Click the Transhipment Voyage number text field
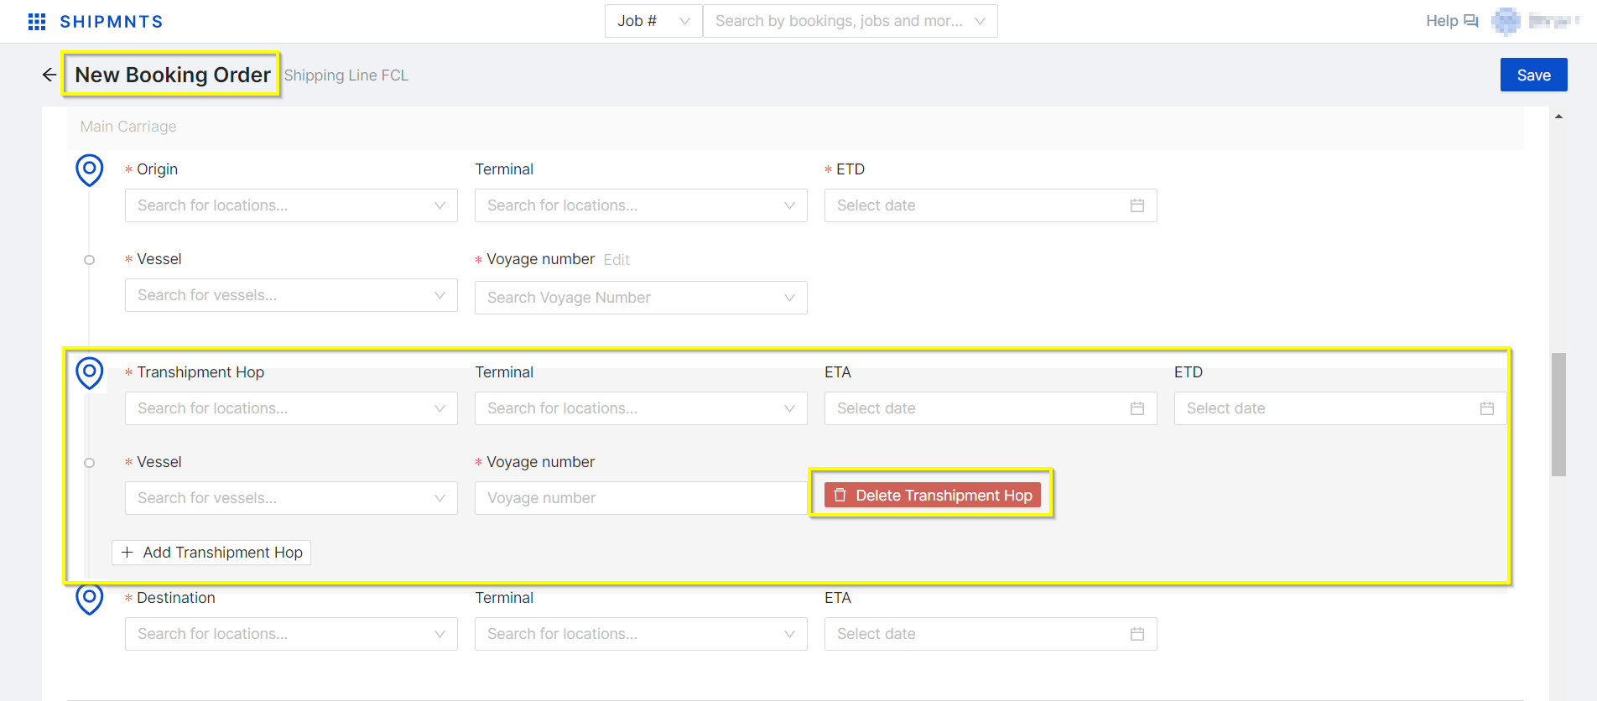The width and height of the screenshot is (1597, 701). 640,498
